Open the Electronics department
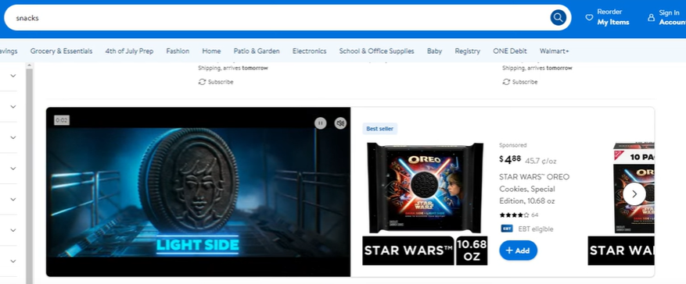 point(309,51)
